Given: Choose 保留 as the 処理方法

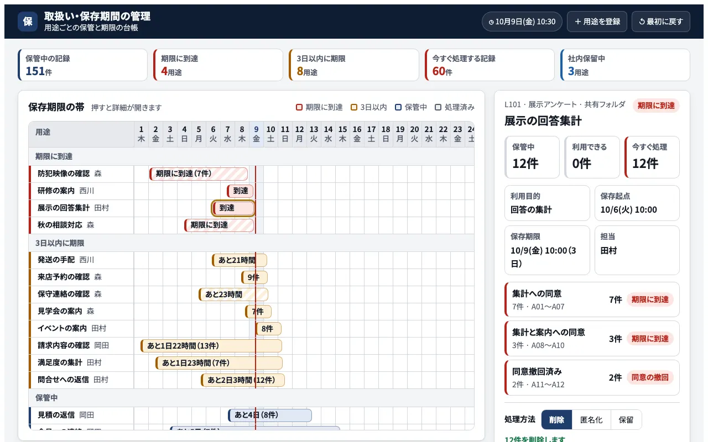Looking at the screenshot, I should [x=626, y=420].
